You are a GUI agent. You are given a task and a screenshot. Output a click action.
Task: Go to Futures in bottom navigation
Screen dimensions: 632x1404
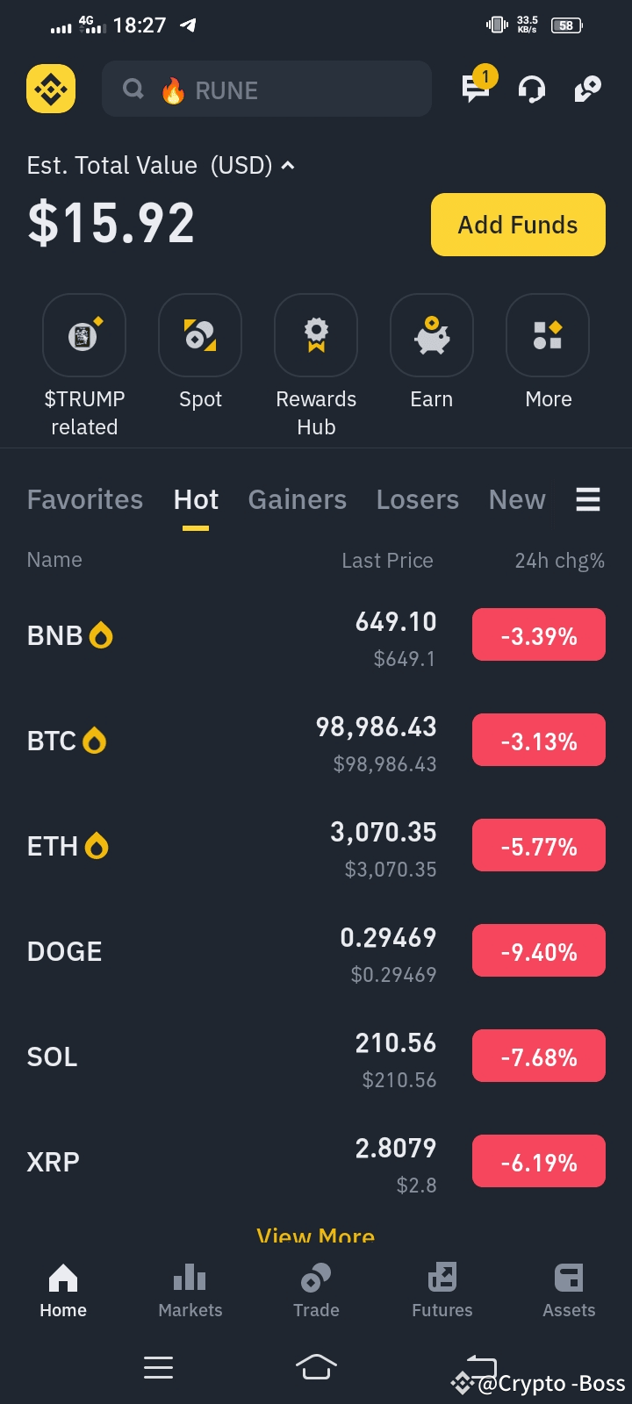coord(442,1290)
